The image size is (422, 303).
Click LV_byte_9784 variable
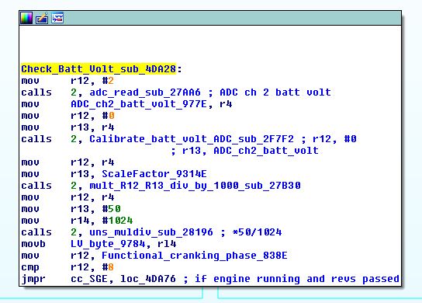tap(108, 244)
